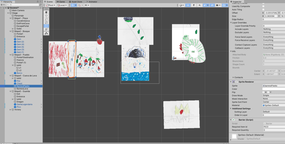Toggle the Sprite Renderer enabled checkbox
285x144 pixels.
237,81
